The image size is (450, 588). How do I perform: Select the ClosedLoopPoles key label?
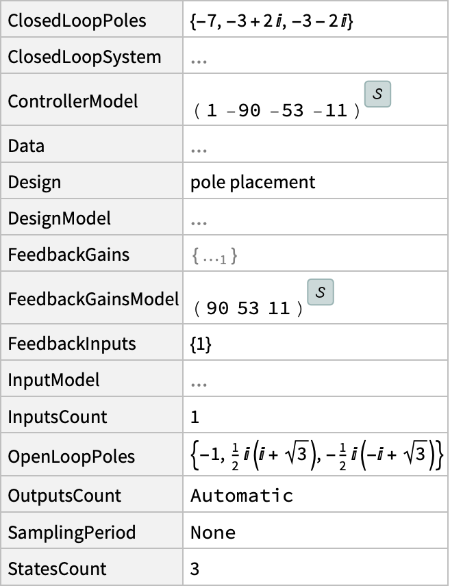point(77,21)
